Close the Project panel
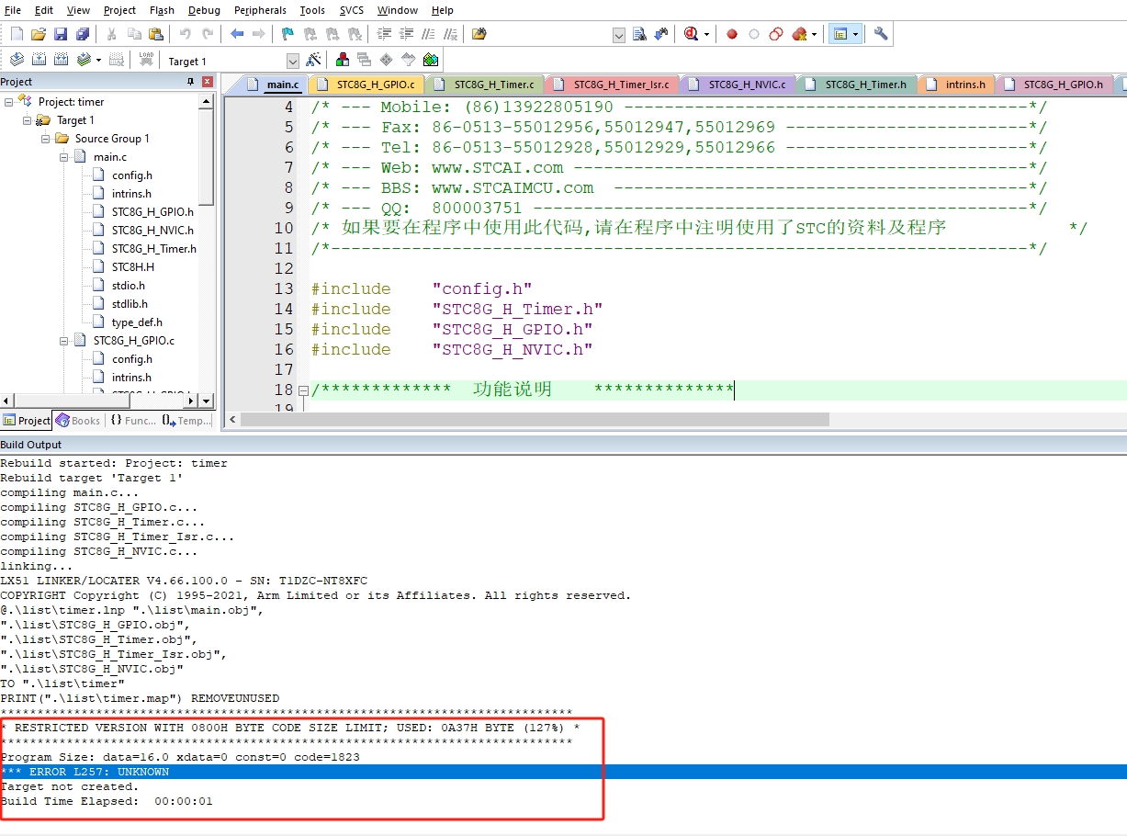 click(x=208, y=82)
